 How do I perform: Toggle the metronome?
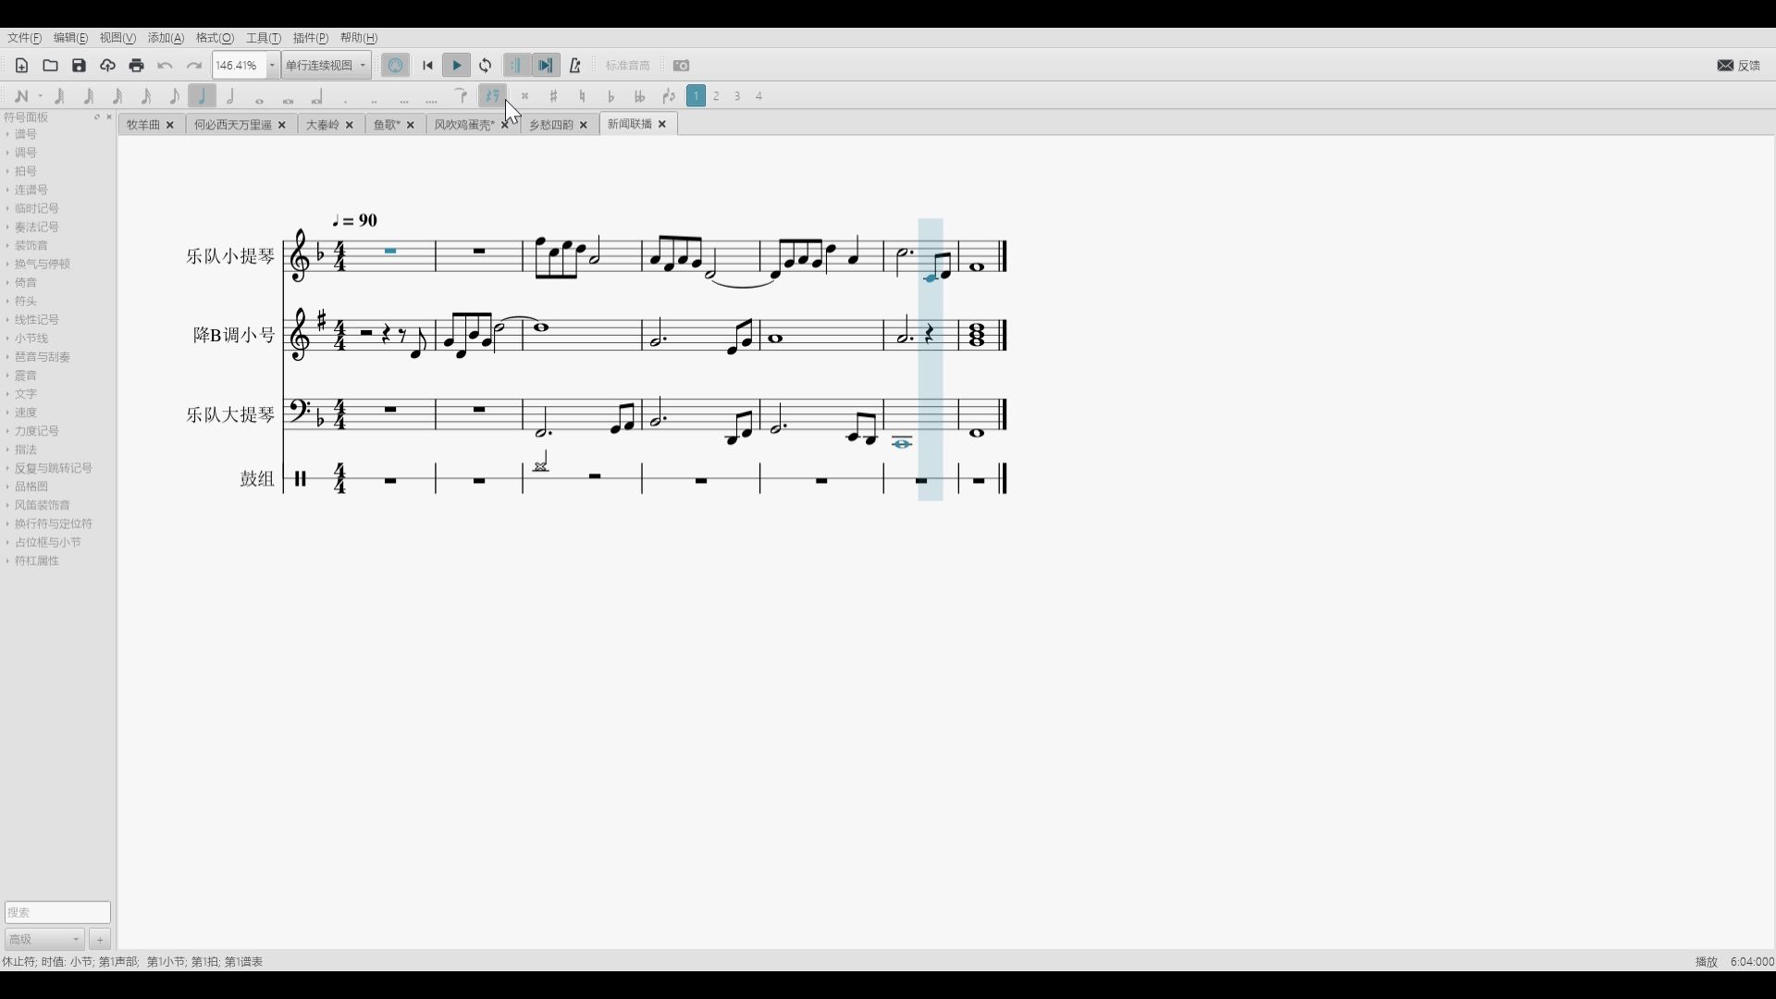[575, 66]
